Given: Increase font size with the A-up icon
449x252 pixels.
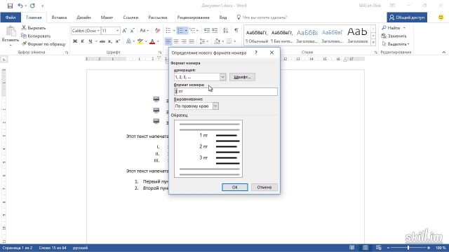Looking at the screenshot, I should point(125,31).
